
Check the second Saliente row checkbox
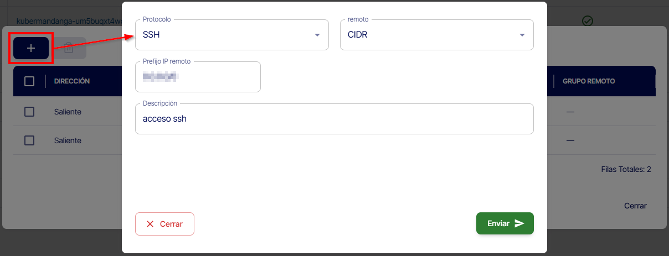click(29, 140)
